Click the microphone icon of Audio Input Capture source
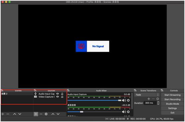Screen dimensions: 185x122 (36, 94)
